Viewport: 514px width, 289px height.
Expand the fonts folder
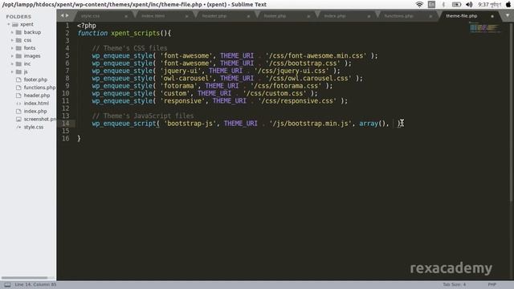click(12, 48)
